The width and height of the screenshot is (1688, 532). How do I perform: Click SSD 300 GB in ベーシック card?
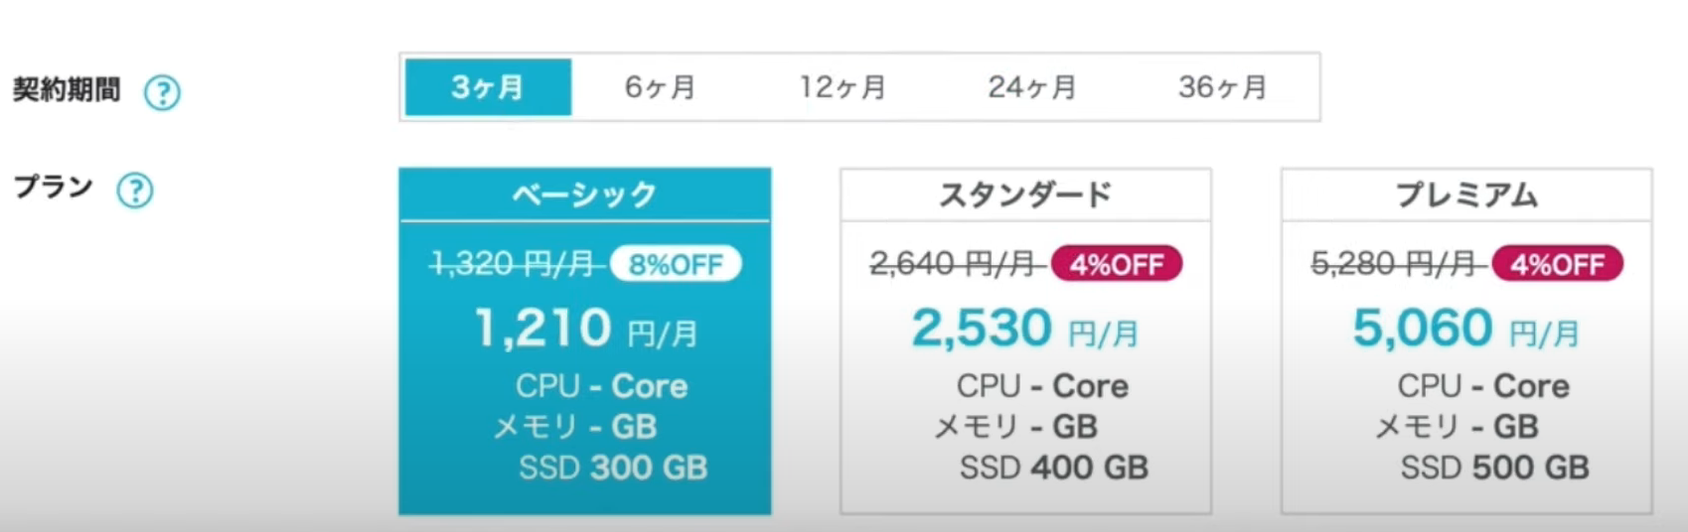pyautogui.click(x=613, y=467)
